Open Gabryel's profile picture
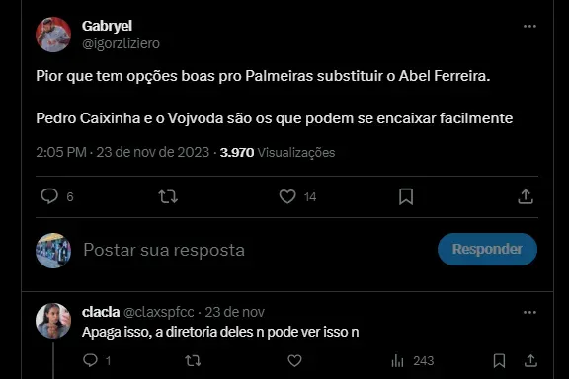This screenshot has height=379, width=569. pos(53,35)
